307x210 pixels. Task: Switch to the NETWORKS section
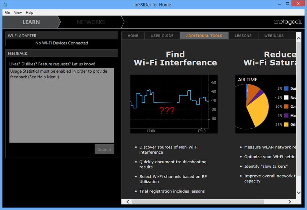91,22
